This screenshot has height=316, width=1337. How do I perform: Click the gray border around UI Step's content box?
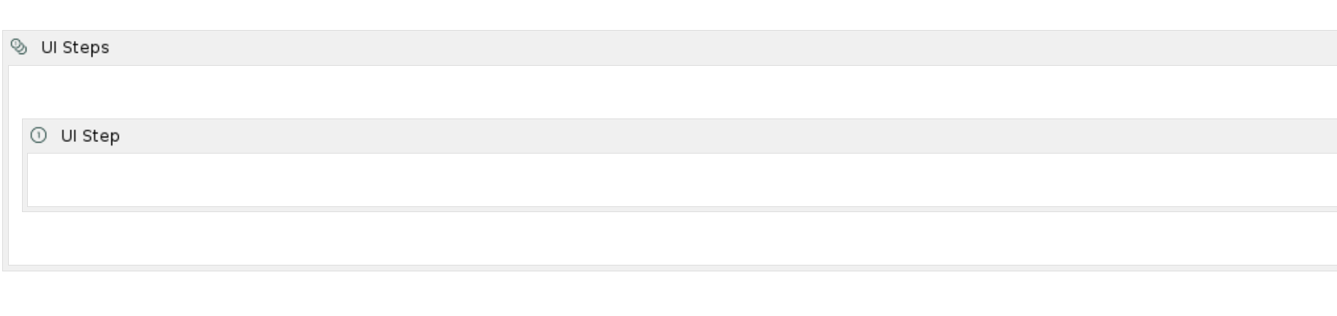(679, 209)
